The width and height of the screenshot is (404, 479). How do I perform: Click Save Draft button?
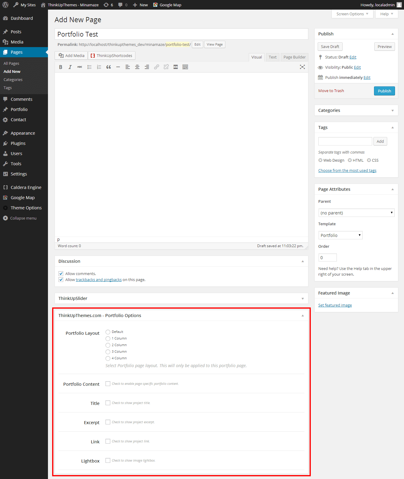[x=330, y=46]
